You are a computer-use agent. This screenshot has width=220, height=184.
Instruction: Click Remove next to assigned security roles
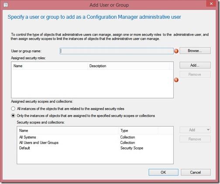pos(195,75)
